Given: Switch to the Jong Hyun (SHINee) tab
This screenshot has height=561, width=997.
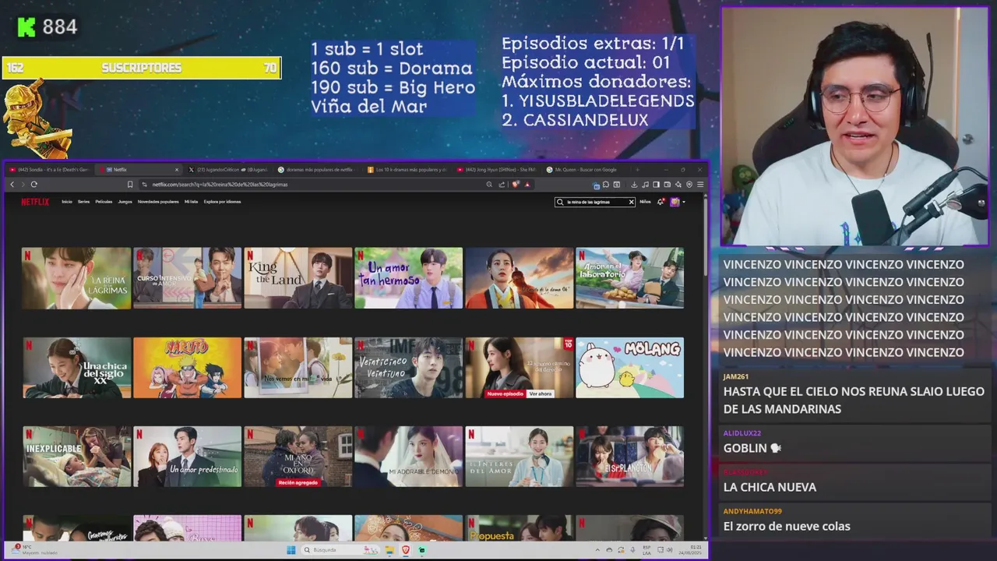Looking at the screenshot, I should tap(496, 169).
